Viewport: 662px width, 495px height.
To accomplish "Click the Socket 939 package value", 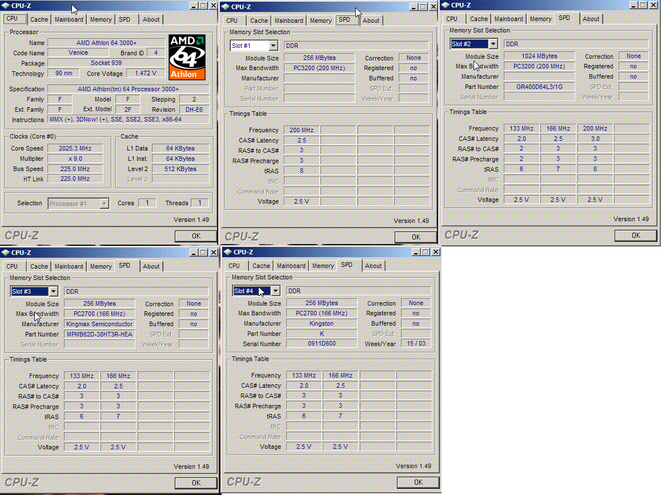I will tap(106, 63).
